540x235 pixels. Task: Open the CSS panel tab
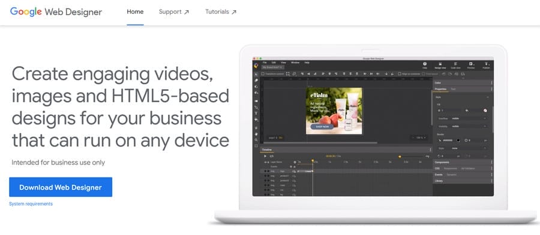[x=437, y=169]
